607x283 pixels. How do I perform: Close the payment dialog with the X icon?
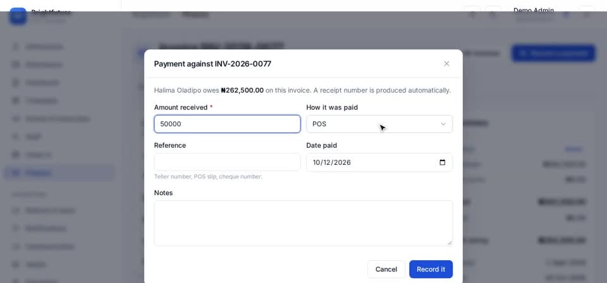pyautogui.click(x=446, y=64)
